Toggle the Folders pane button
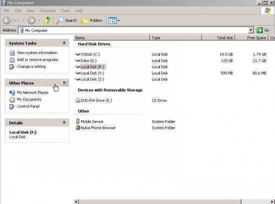This screenshot has width=275, height=204. [x=91, y=20]
